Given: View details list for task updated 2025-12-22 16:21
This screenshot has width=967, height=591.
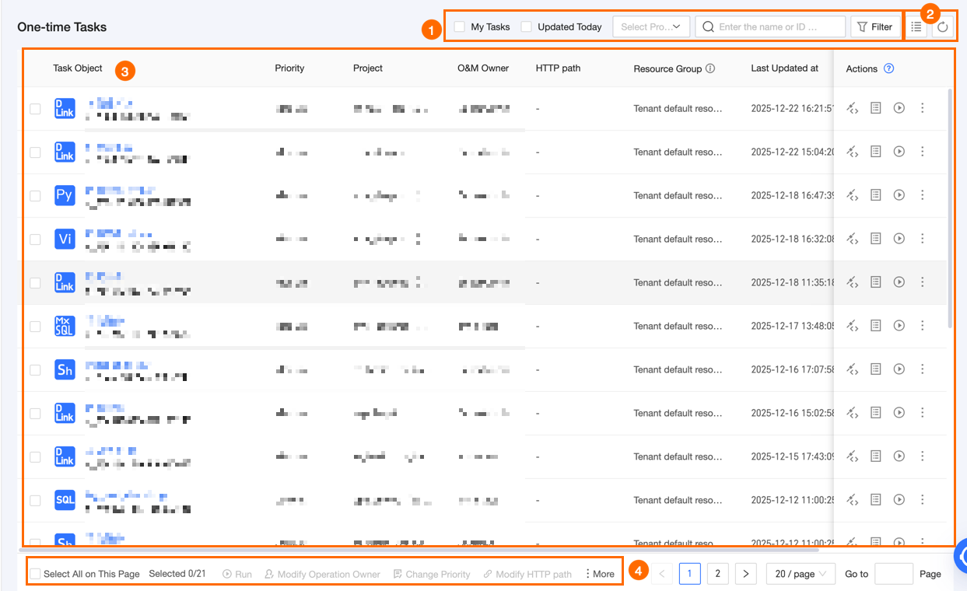Looking at the screenshot, I should pos(876,108).
